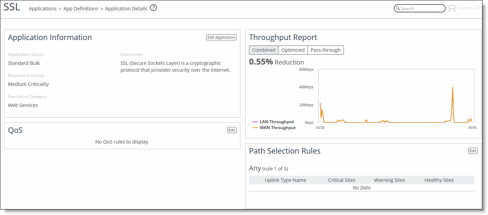Click the help question mark icon
488x215 pixels.
click(x=153, y=8)
